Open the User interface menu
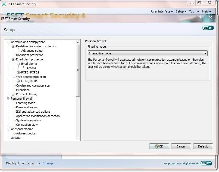This screenshot has width=219, height=172. coord(162,11)
